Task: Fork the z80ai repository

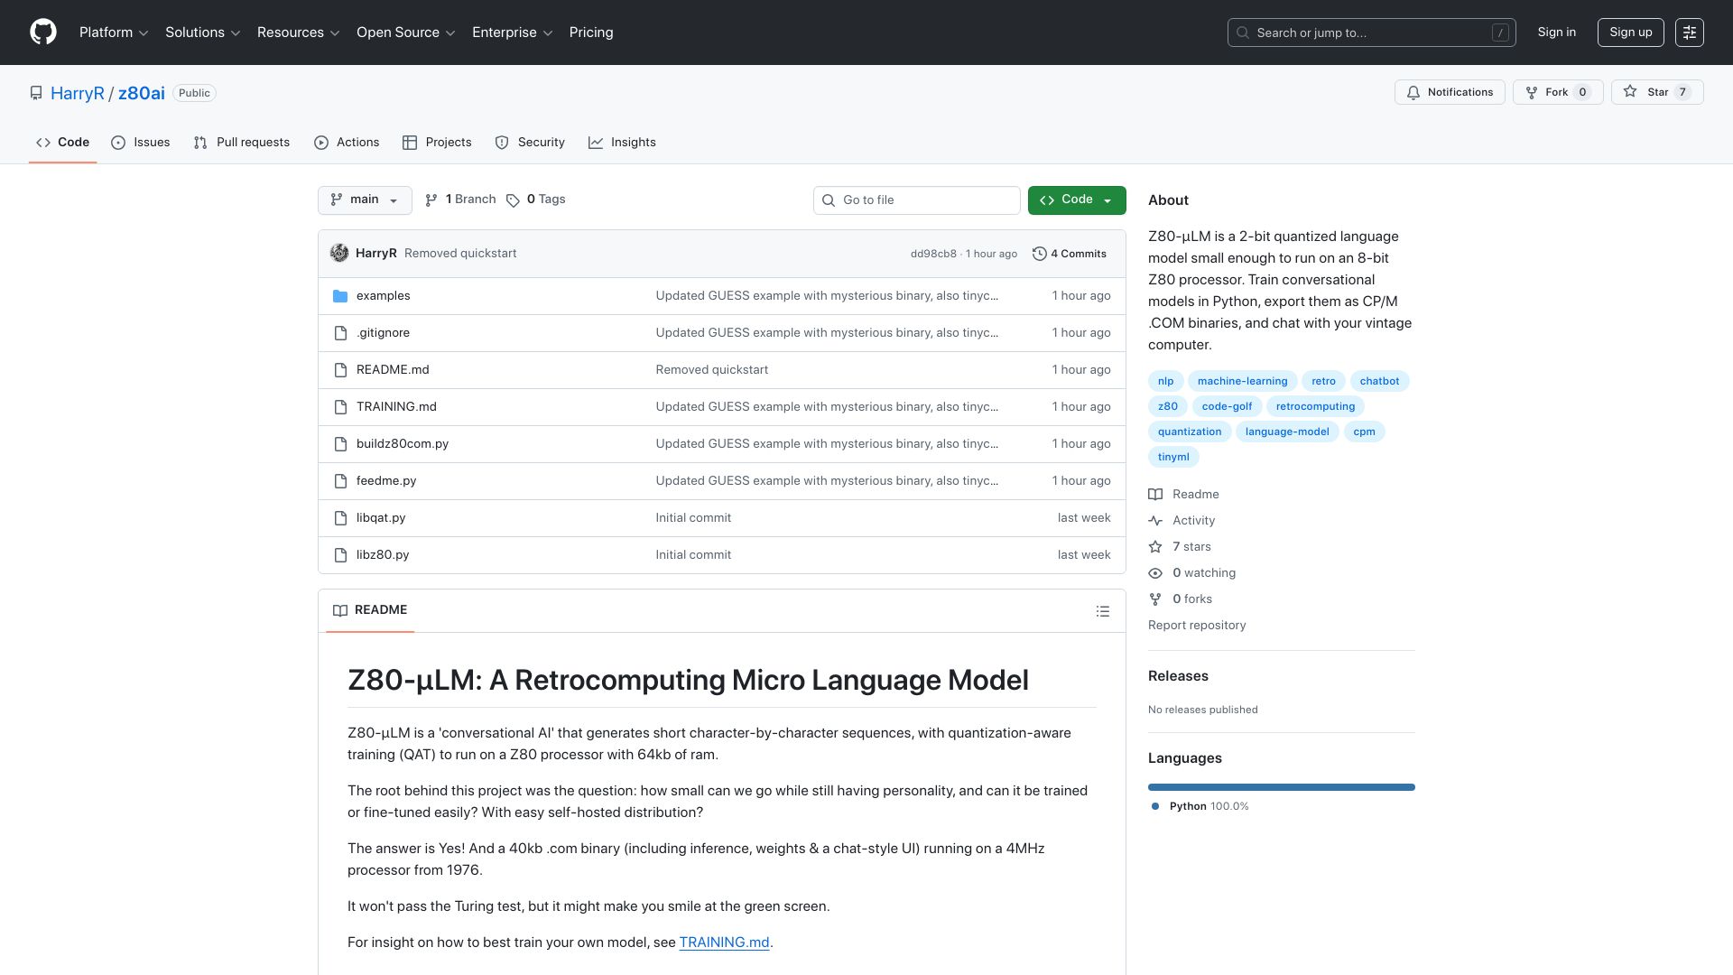Action: click(1558, 92)
